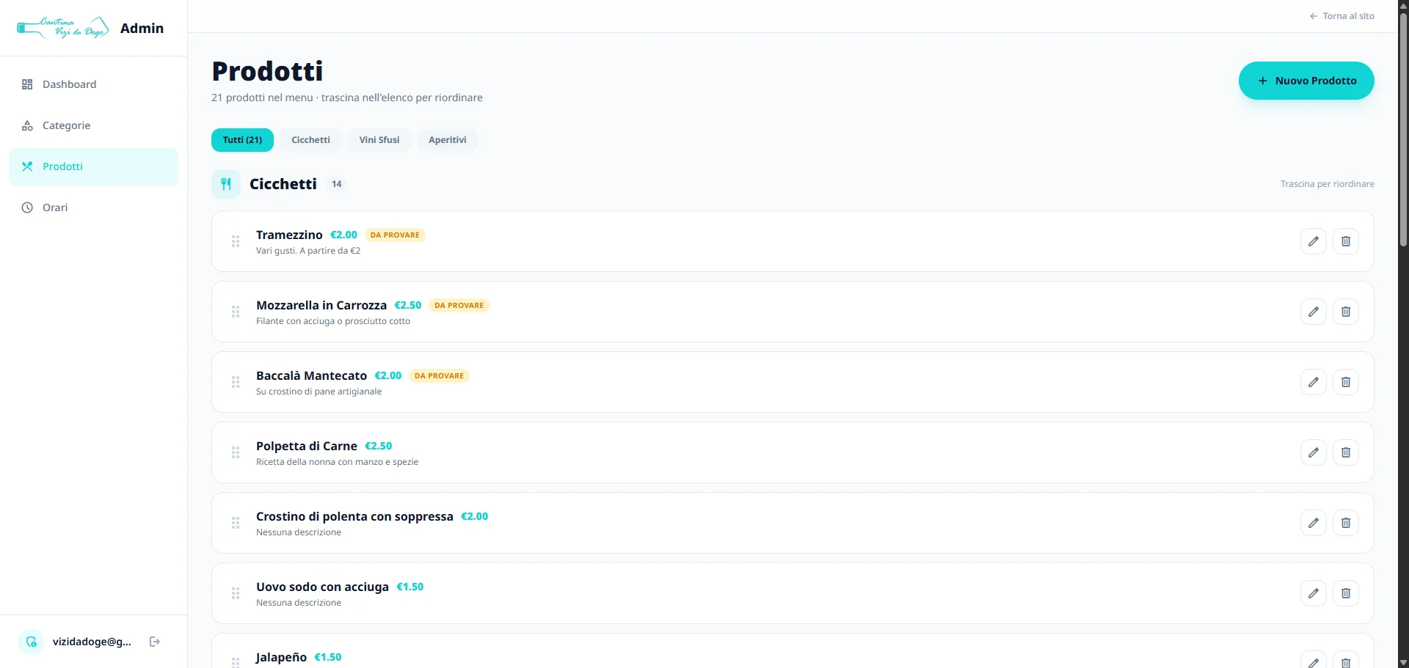1409x668 pixels.
Task: Click the Cicchetti fork and knife icon
Action: coord(226,184)
